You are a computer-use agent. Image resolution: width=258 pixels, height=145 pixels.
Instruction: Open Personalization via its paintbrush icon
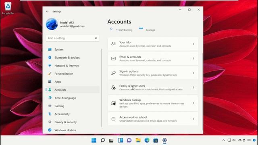50,74
